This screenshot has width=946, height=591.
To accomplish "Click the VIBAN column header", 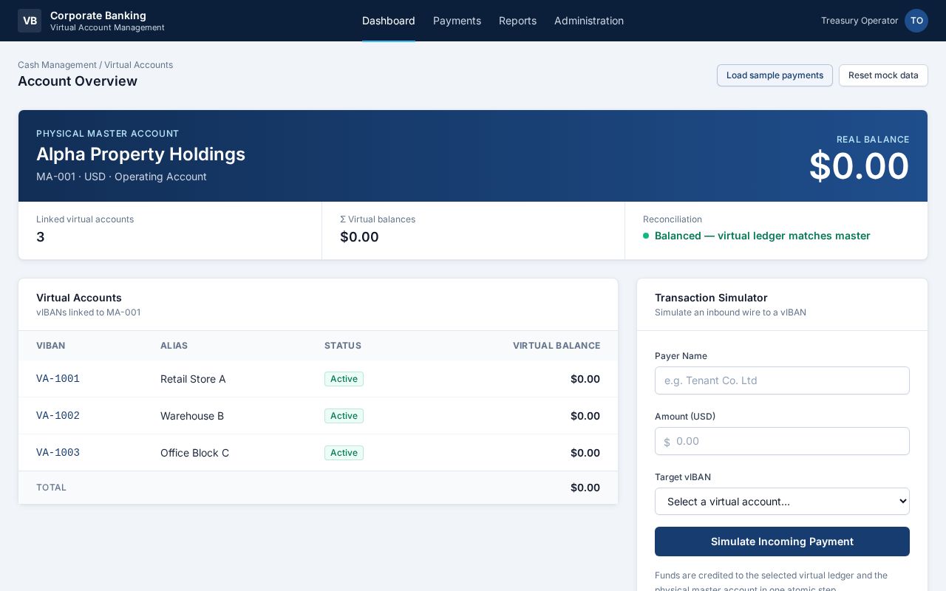I will pos(51,346).
